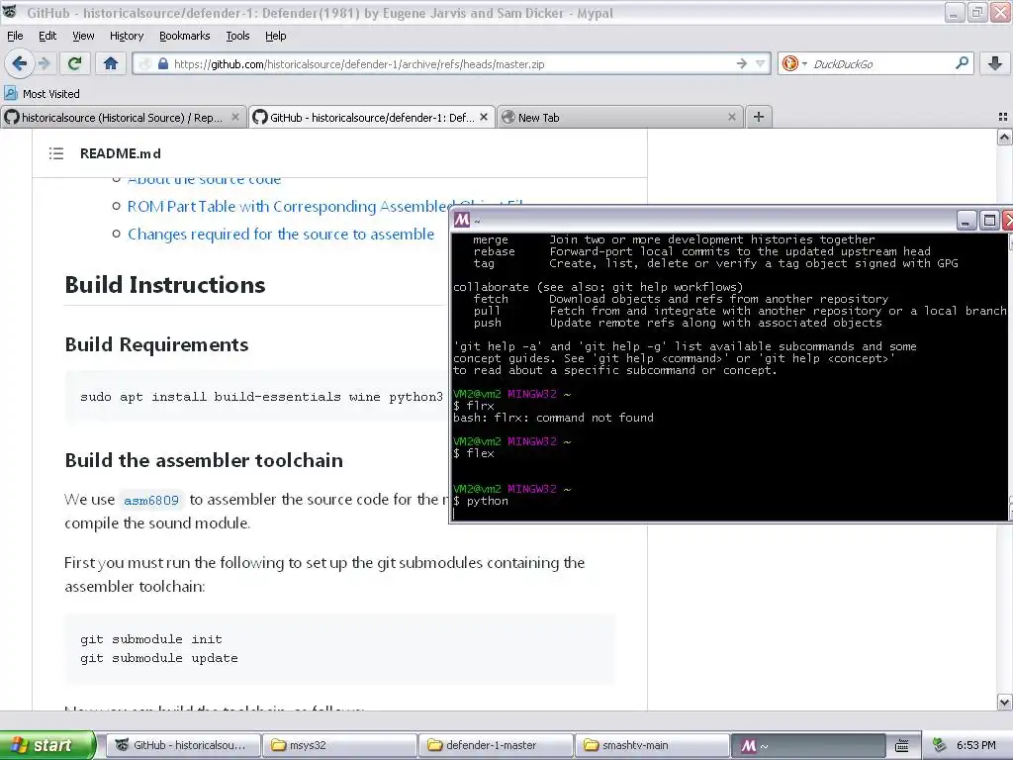1013x760 pixels.
Task: Open msys32 folder from taskbar
Action: (340, 745)
